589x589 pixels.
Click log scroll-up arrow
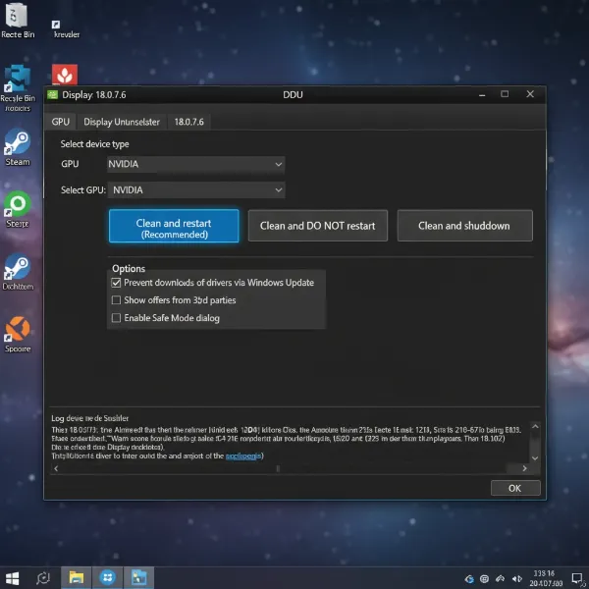tap(535, 427)
